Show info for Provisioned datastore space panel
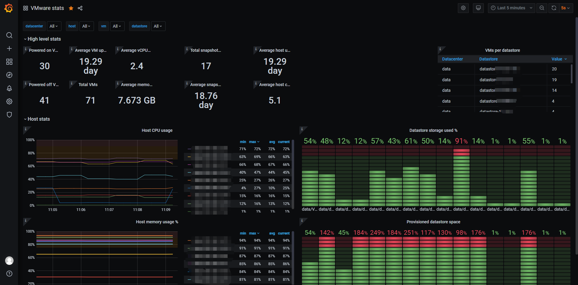The width and height of the screenshot is (578, 285). 302,220
